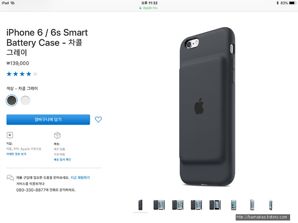
Task: Select the first case-back thumbnail
Action: (140, 205)
